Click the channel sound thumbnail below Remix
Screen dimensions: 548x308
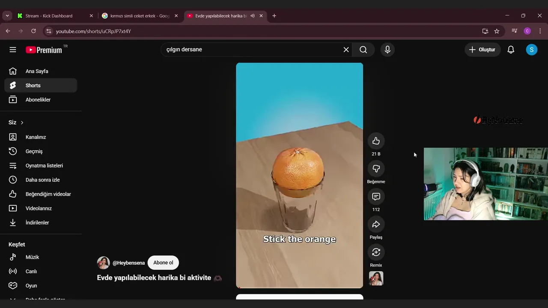[x=376, y=278]
